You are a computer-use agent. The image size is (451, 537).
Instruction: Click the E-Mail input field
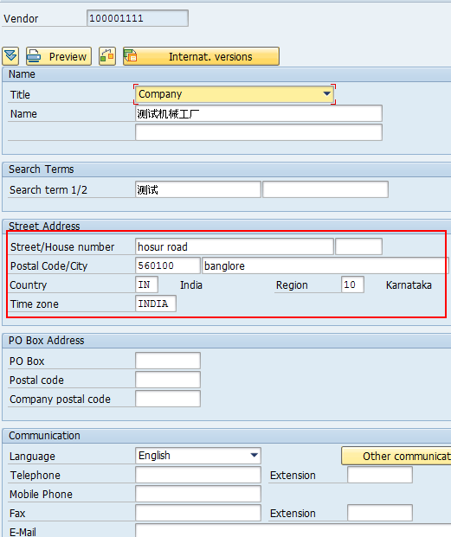point(293,530)
